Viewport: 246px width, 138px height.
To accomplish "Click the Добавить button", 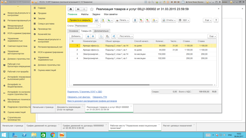I will 76,36.
